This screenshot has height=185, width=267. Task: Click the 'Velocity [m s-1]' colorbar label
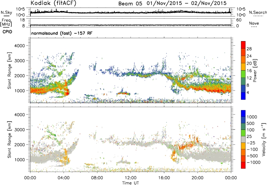tap(264, 139)
